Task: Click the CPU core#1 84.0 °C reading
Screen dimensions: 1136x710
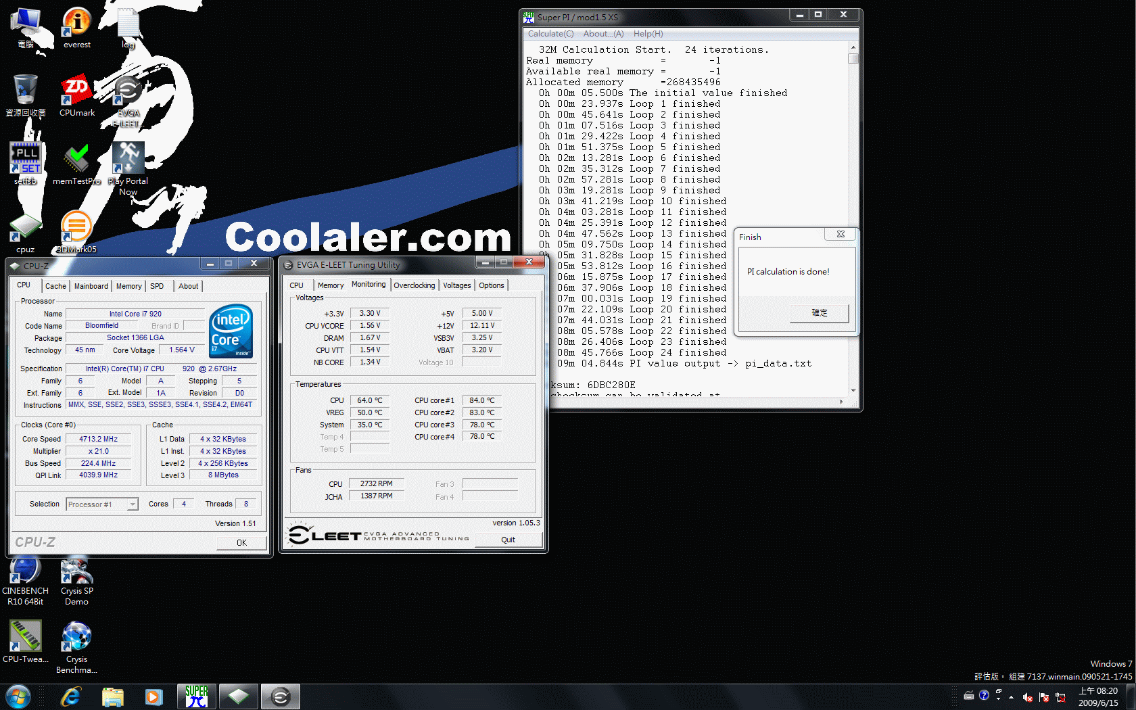Action: pos(482,400)
